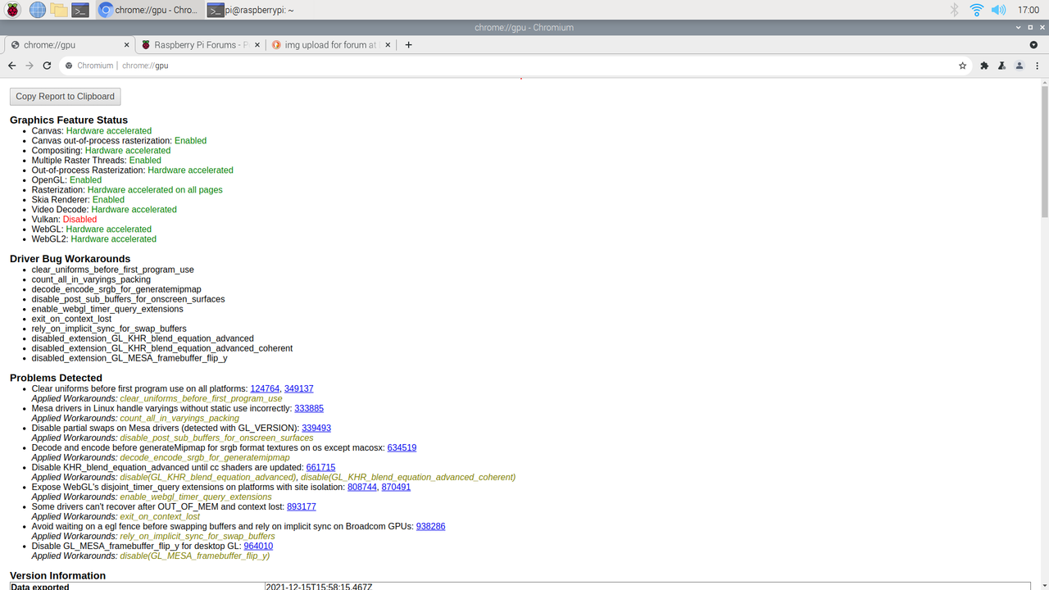
Task: Click the hourglass extension icon
Action: 1001,65
